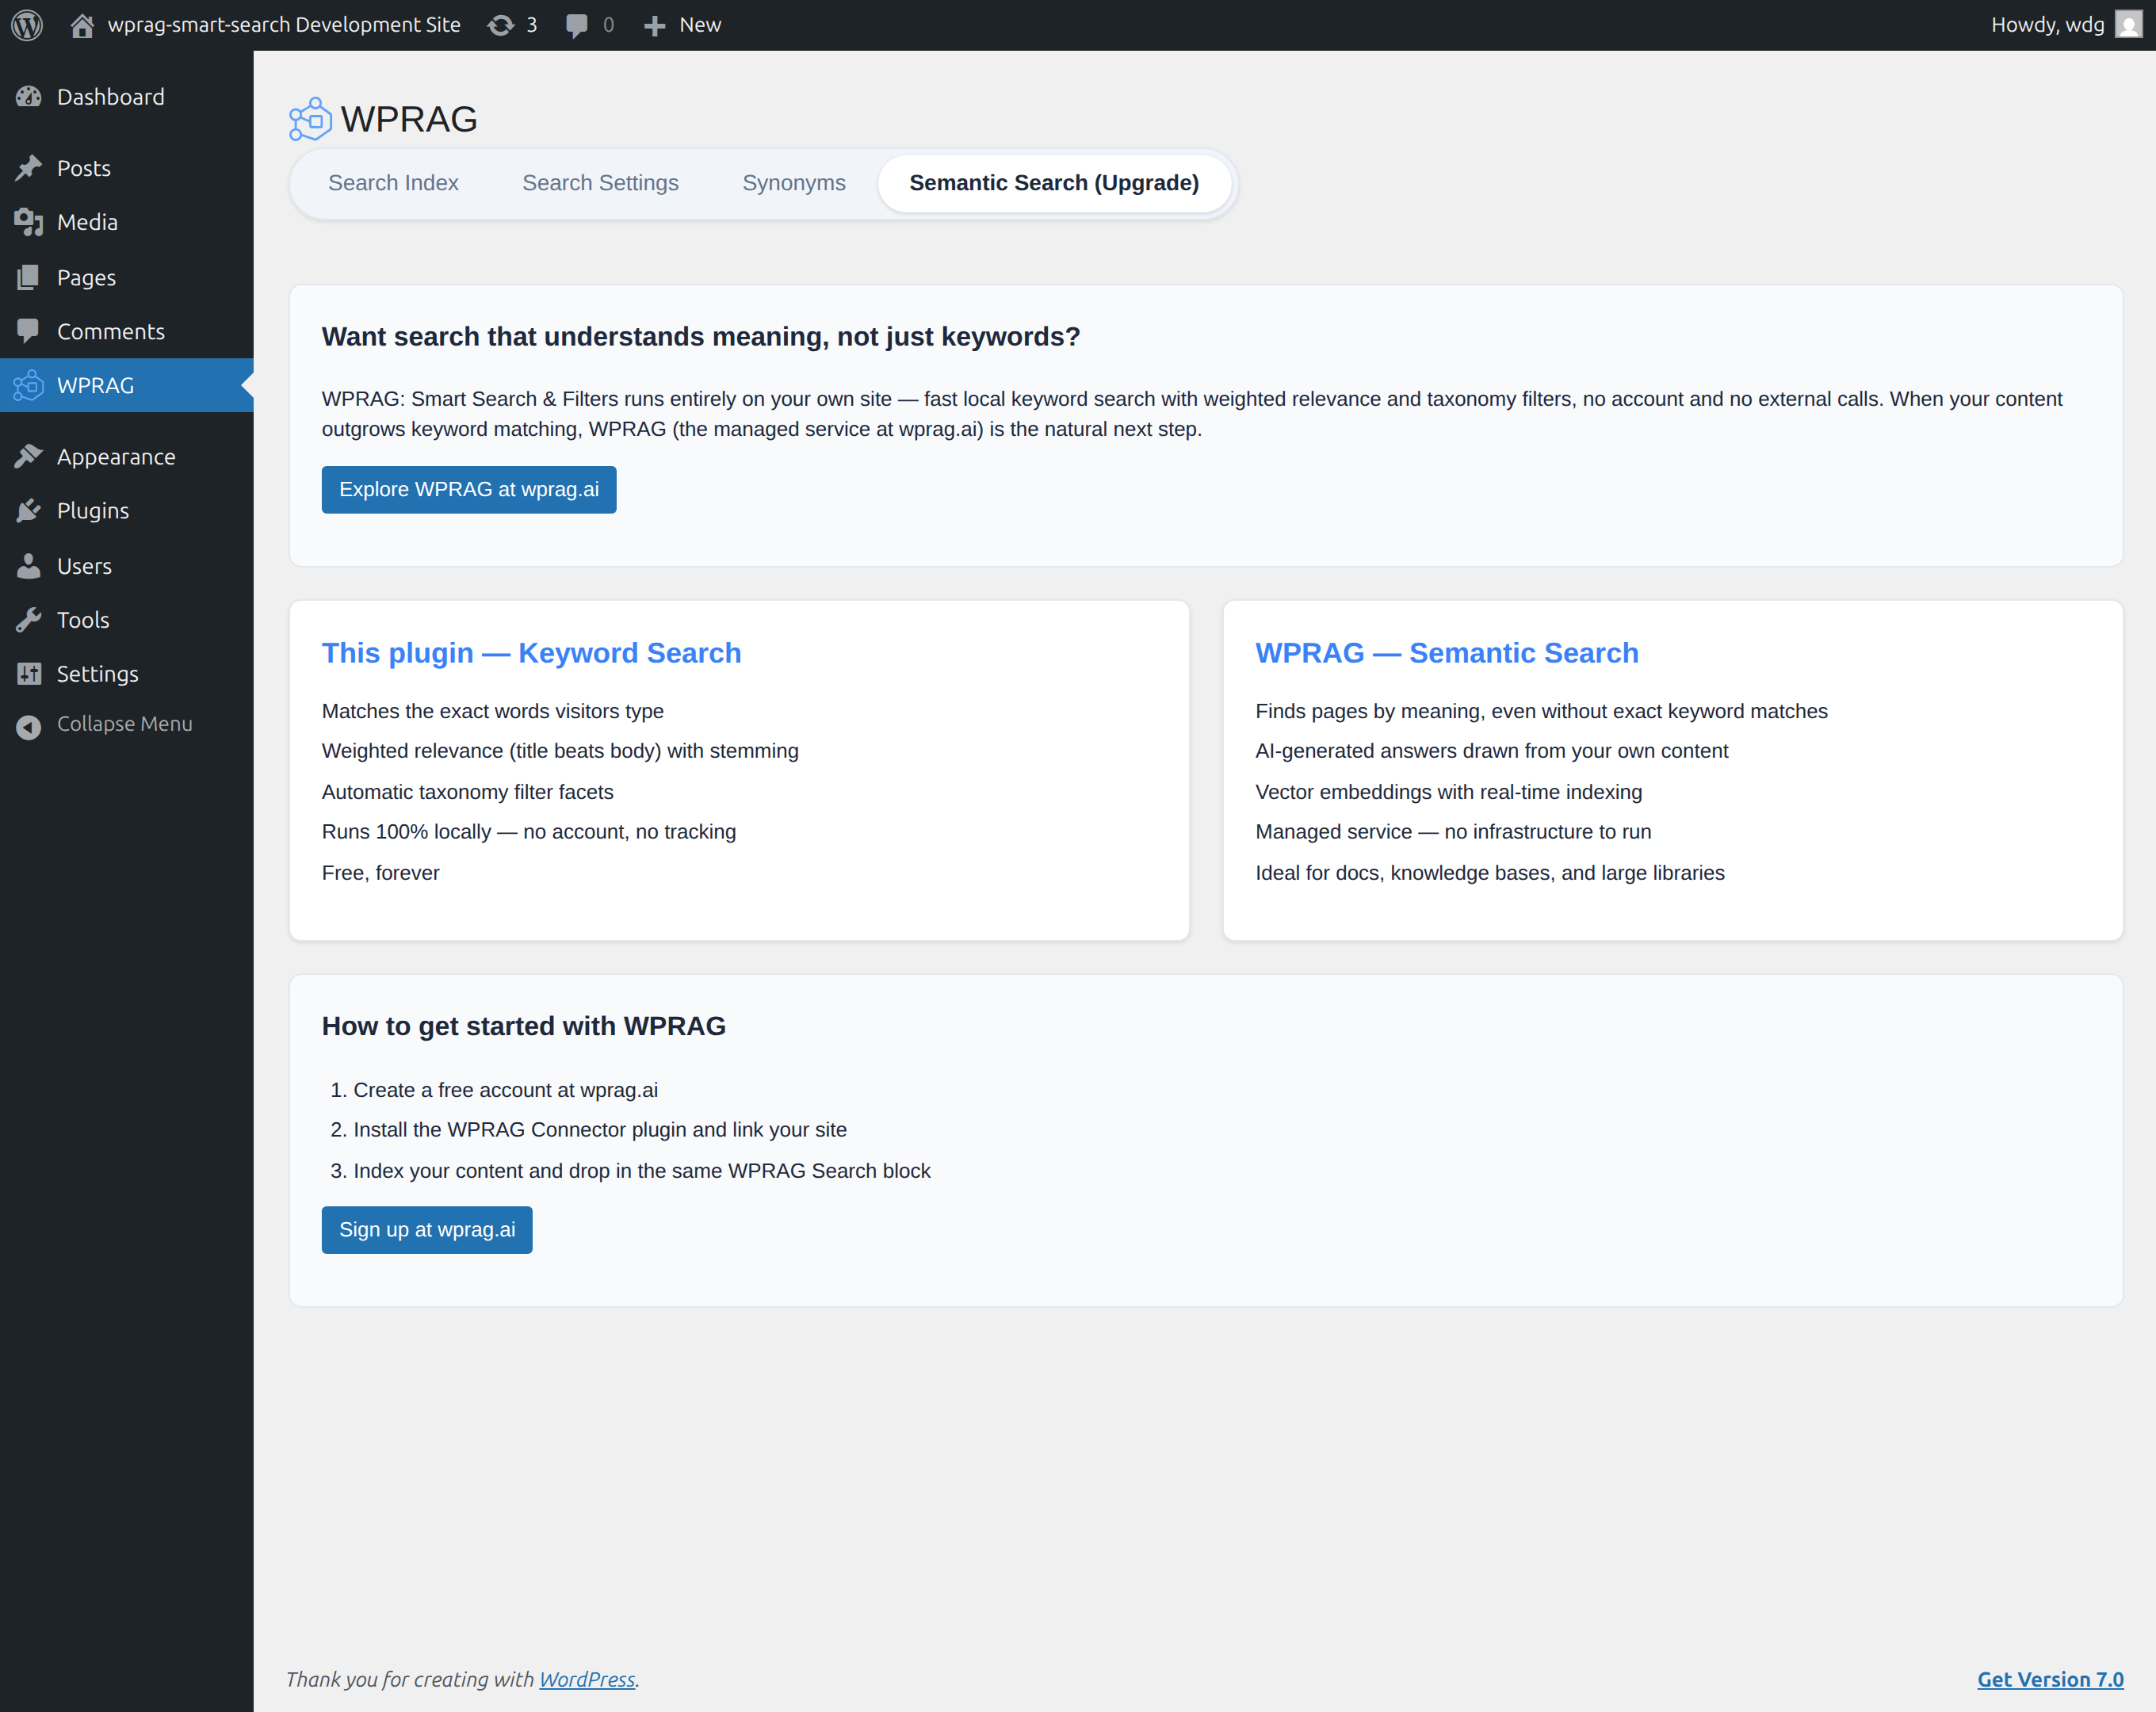Switch to the Search Settings tab
The width and height of the screenshot is (2156, 1712).
point(600,183)
